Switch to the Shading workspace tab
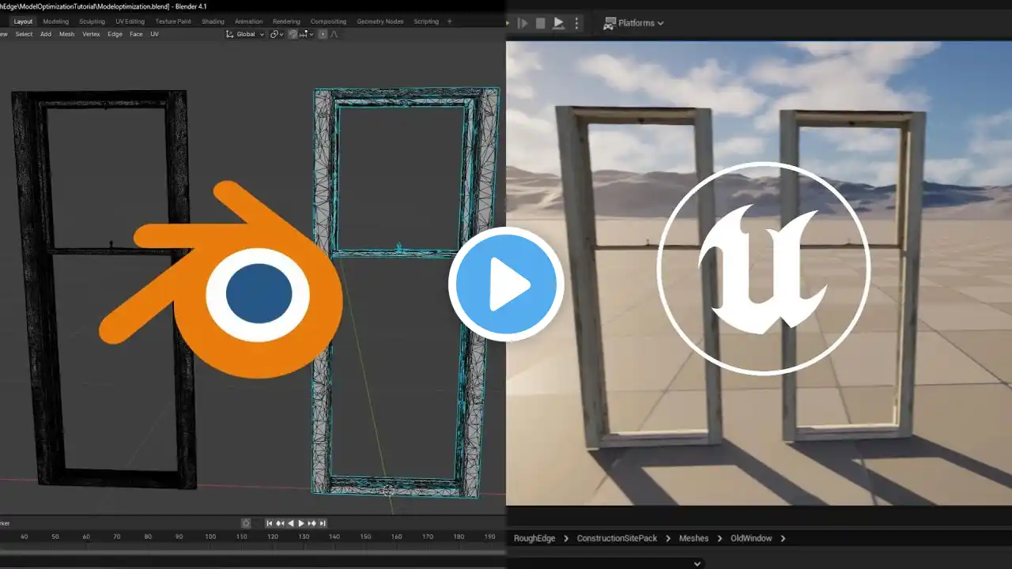Image resolution: width=1012 pixels, height=569 pixels. point(213,21)
